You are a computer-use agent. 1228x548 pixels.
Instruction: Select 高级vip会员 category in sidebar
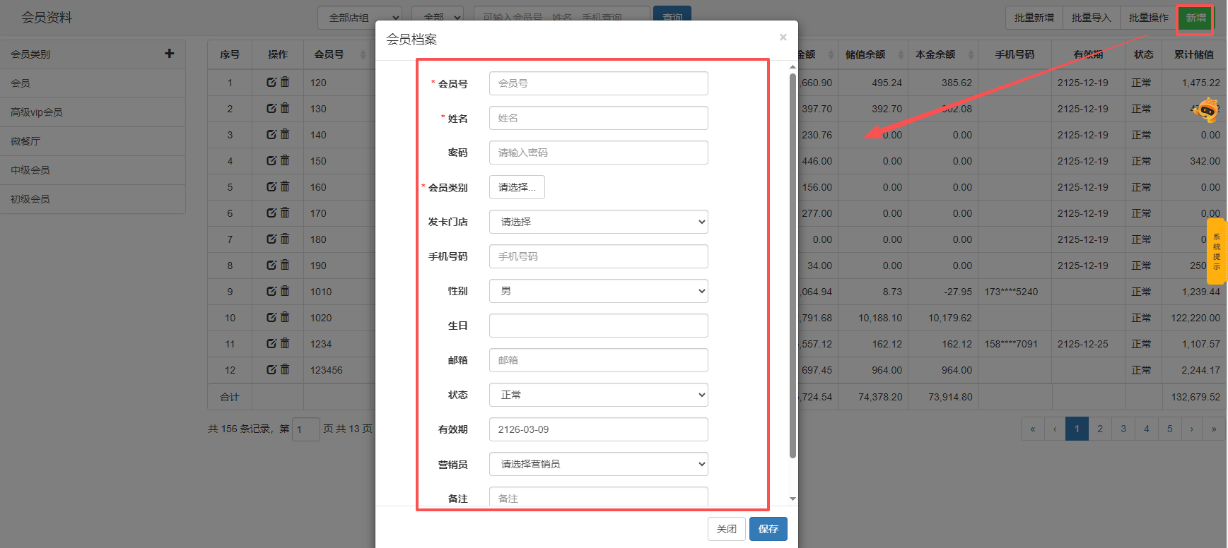point(37,112)
